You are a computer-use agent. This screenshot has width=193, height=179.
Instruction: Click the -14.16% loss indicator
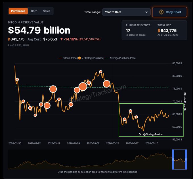coord(70,39)
